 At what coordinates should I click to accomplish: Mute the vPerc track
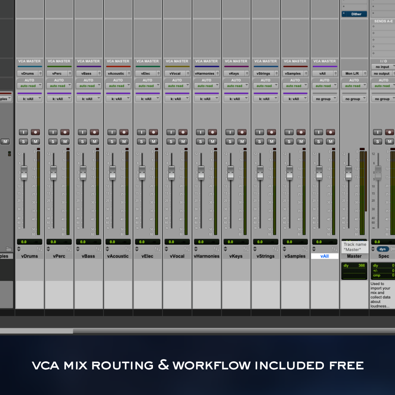coord(65,142)
